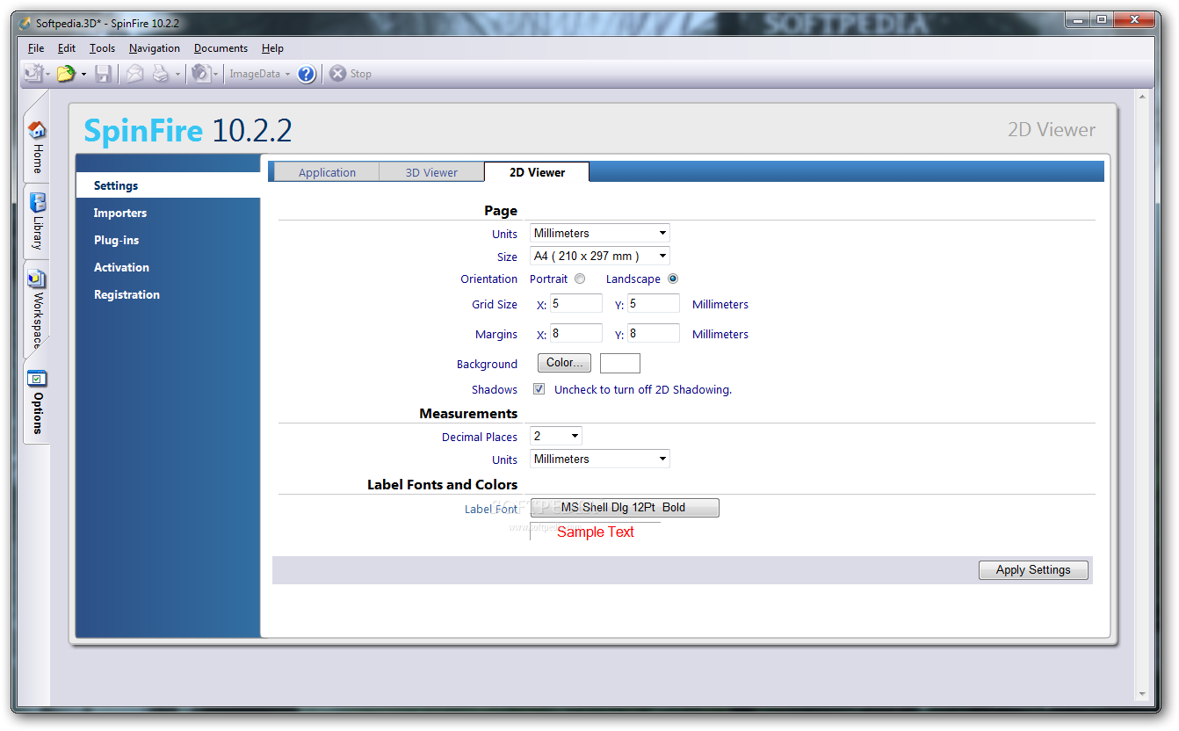This screenshot has height=731, width=1179.
Task: Open Importers in the sidebar
Action: point(120,213)
